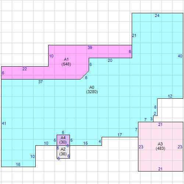The width and height of the screenshot is (184, 184).
Task: Click the 2 dimension label
Action: 155,113
